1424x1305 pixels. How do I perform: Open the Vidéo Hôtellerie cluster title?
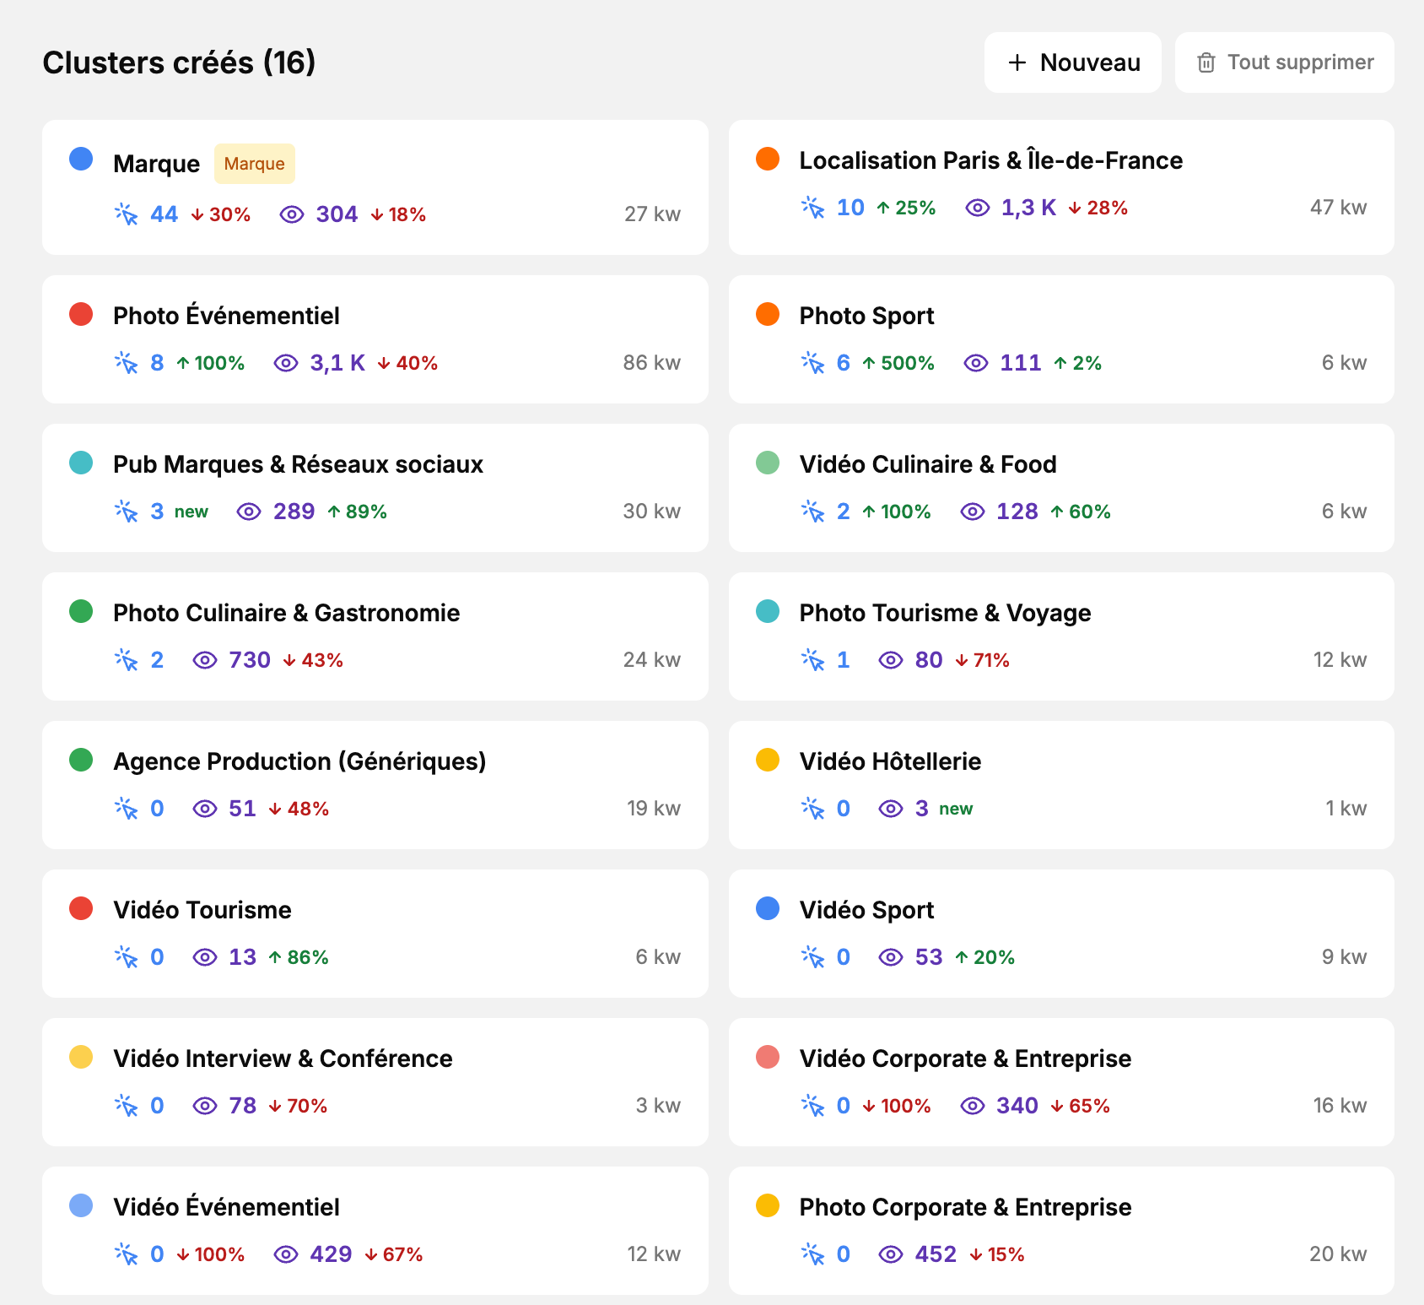click(x=891, y=761)
